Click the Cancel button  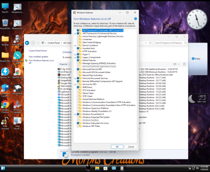pos(131,147)
